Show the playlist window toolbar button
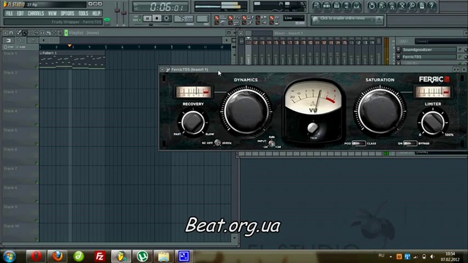This screenshot has height=263, width=468. [x=317, y=6]
